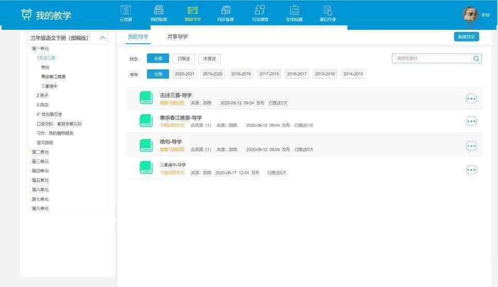The width and height of the screenshot is (498, 287).
Task: Select 口语交际：春游去哪儿玩
Action: (x=59, y=124)
